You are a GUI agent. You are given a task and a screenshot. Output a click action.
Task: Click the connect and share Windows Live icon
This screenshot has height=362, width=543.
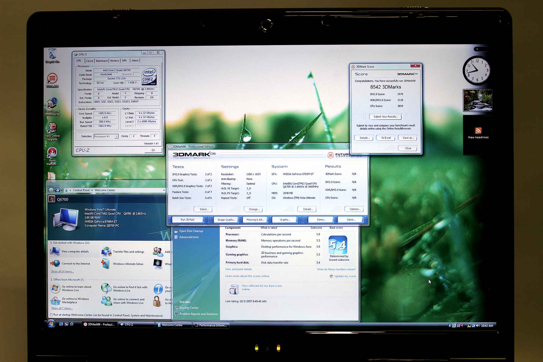tap(106, 301)
